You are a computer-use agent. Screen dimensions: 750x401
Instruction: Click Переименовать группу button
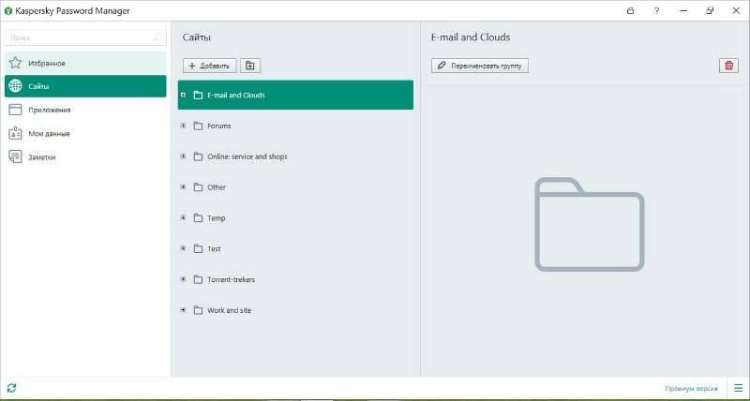tap(480, 66)
